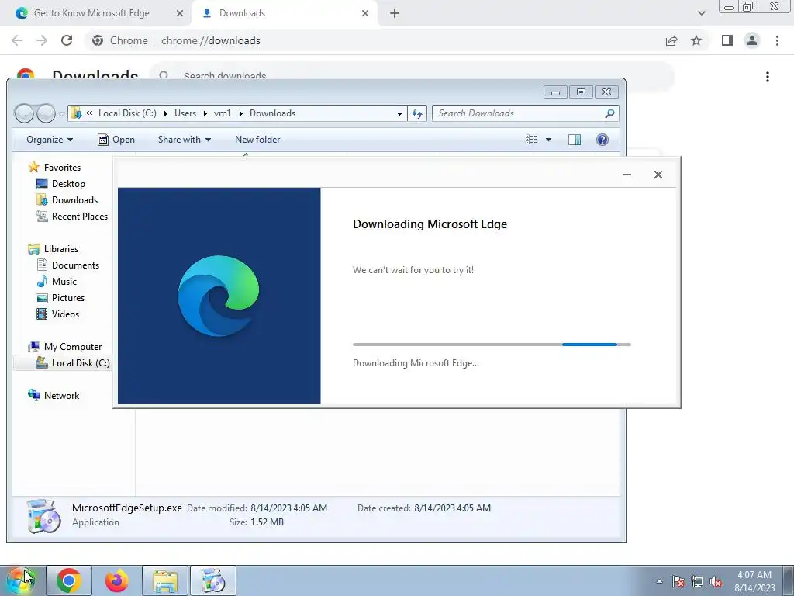Show hidden system tray icons
The image size is (794, 596).
click(x=659, y=581)
